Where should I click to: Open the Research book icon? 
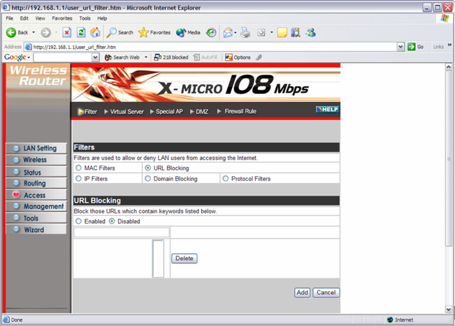(296, 33)
